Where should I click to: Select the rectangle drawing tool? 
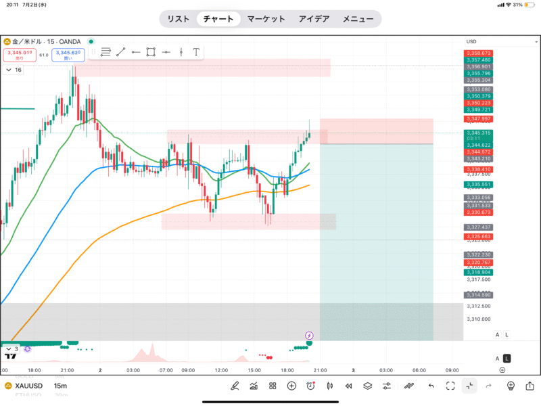[151, 51]
